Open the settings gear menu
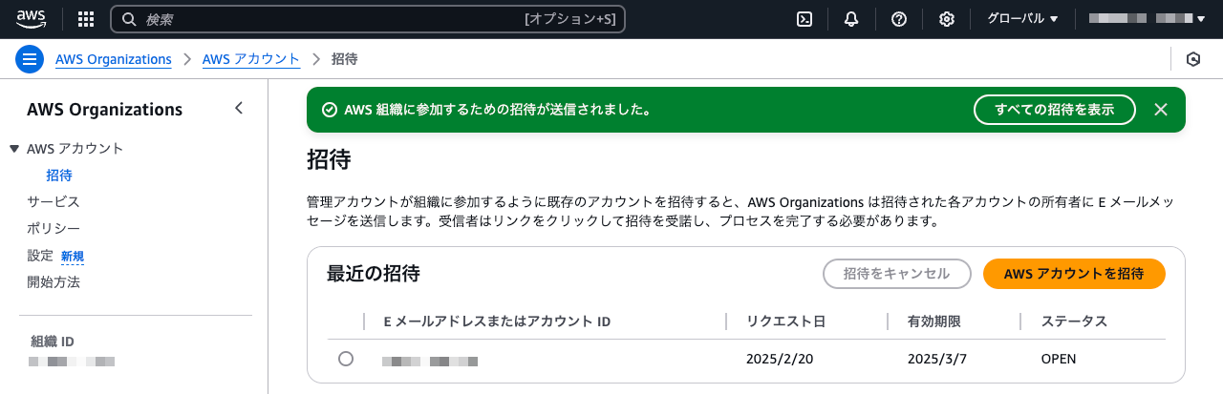The image size is (1223, 394). [x=946, y=19]
